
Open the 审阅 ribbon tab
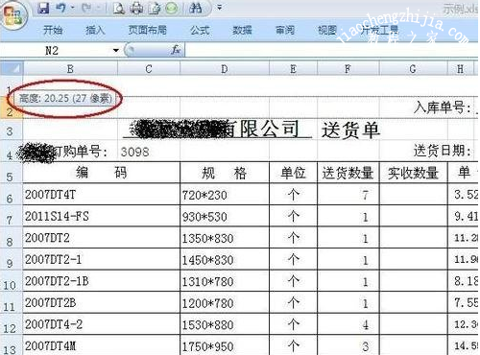[x=285, y=31]
